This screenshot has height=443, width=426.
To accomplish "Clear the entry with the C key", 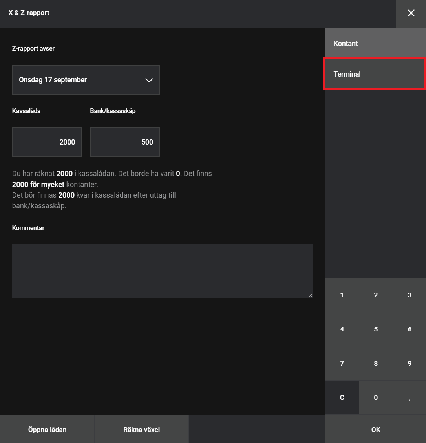I will click(342, 397).
